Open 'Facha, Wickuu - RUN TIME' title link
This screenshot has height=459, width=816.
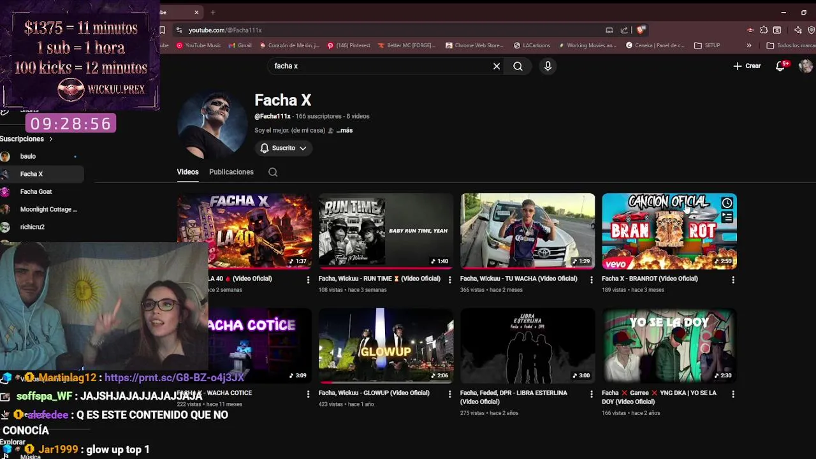click(x=379, y=279)
